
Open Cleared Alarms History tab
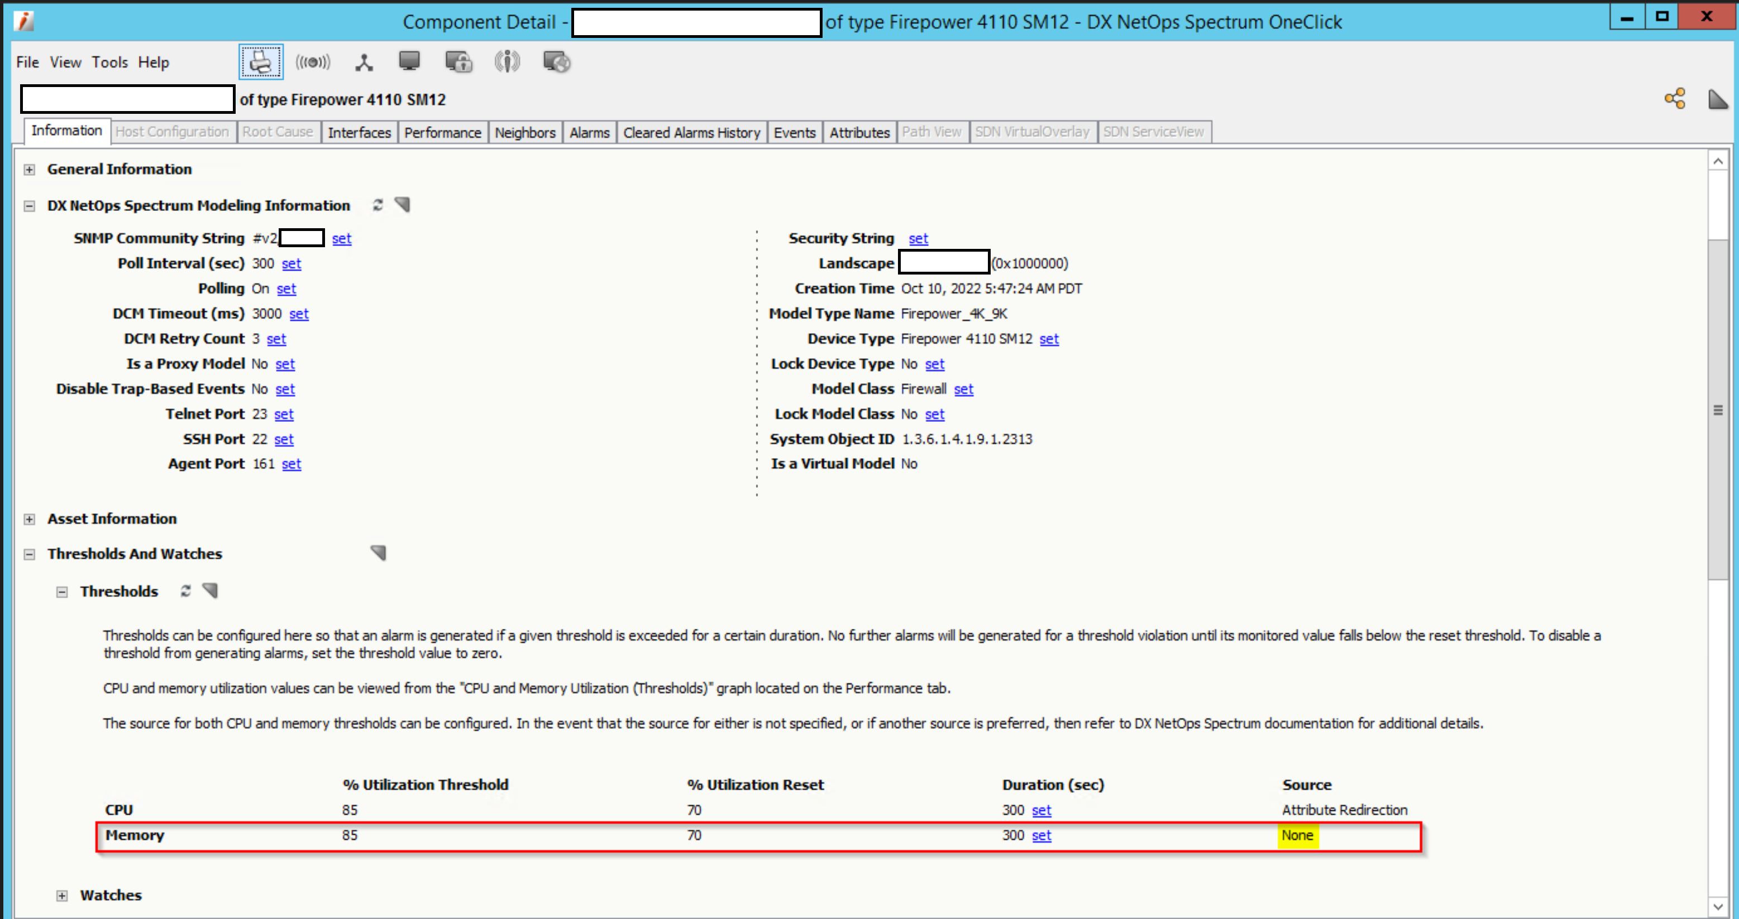(x=692, y=132)
